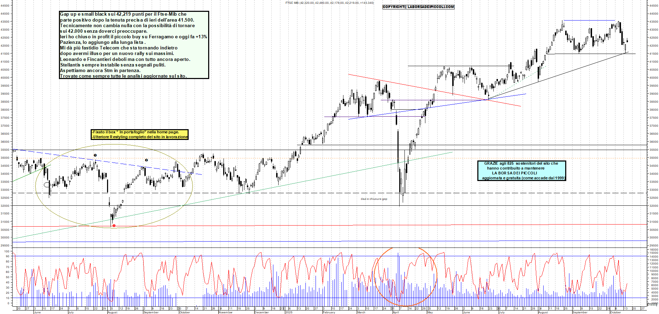Click the '2025' year label on the time axis
The height and width of the screenshot is (314, 659).
289,312
